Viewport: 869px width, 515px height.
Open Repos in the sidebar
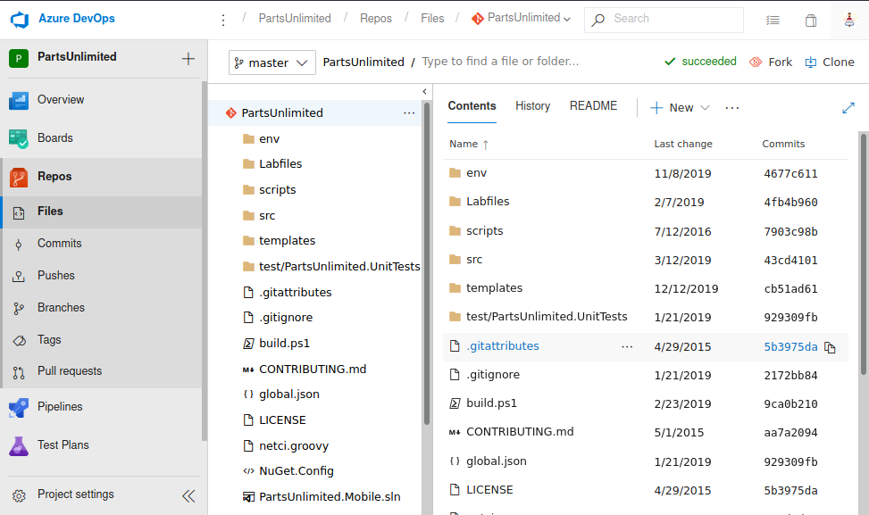pos(54,176)
